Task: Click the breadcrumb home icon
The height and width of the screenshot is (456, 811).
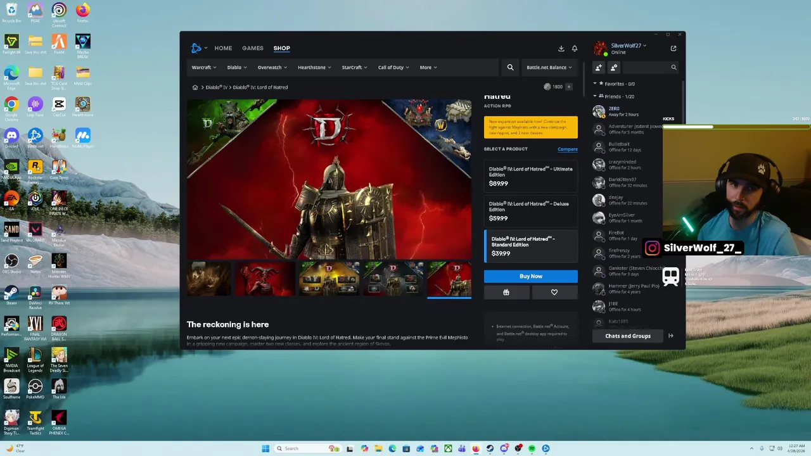Action: [195, 87]
